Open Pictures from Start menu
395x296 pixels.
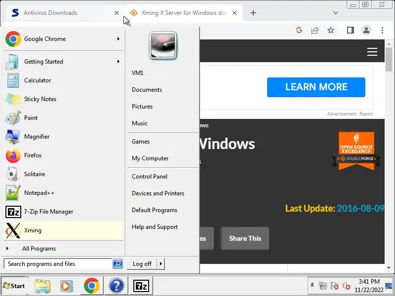[142, 107]
